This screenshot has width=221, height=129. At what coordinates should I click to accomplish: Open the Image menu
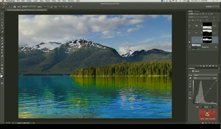29,1
